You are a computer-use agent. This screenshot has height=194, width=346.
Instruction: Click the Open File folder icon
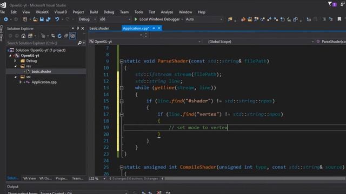[x=35, y=19]
